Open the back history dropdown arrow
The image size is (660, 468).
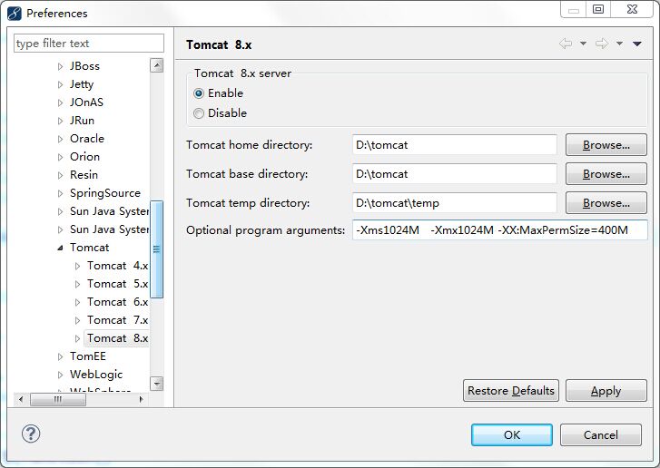pos(583,44)
